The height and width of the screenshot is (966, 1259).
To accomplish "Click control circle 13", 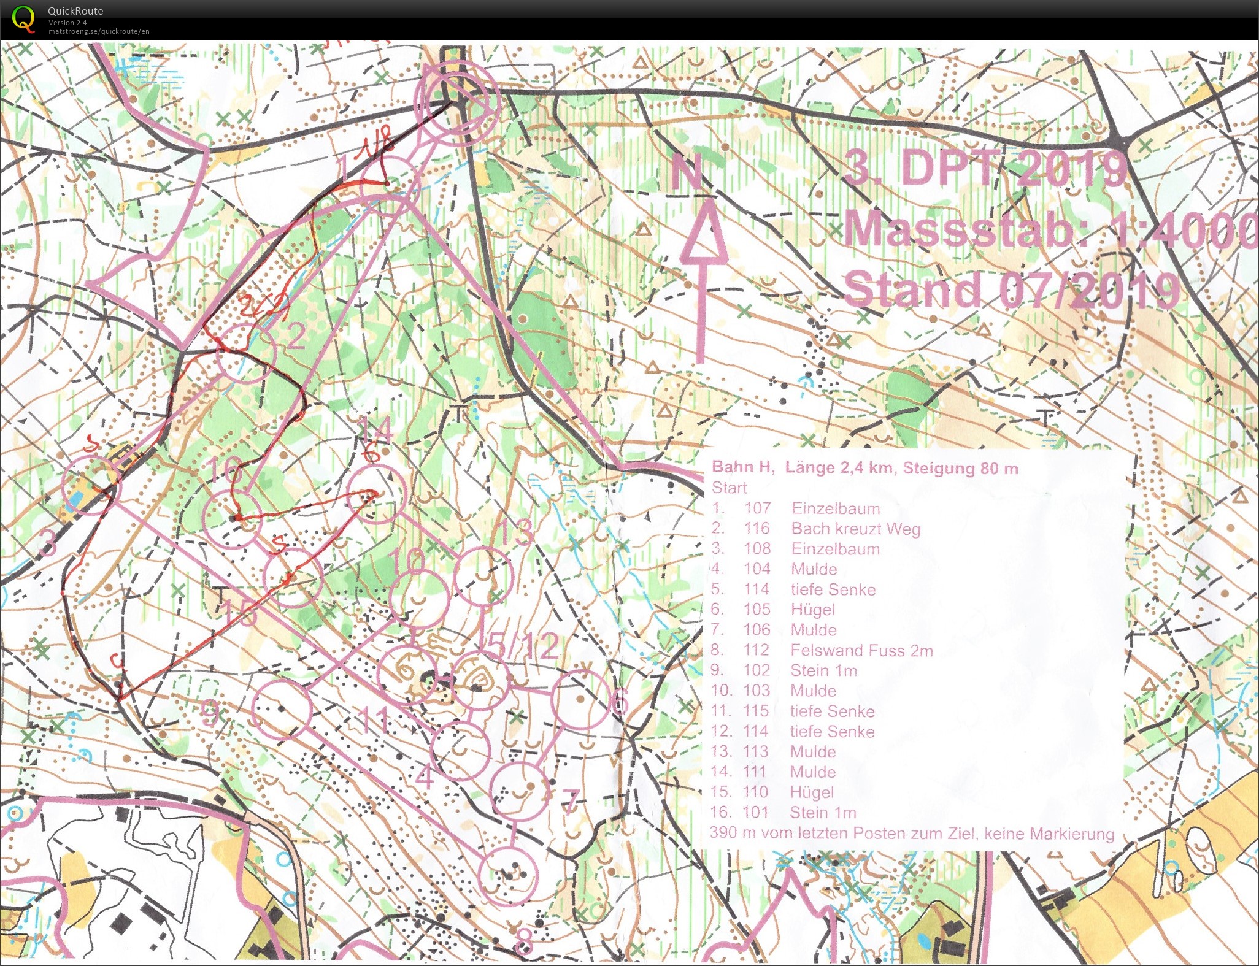I will tap(483, 577).
